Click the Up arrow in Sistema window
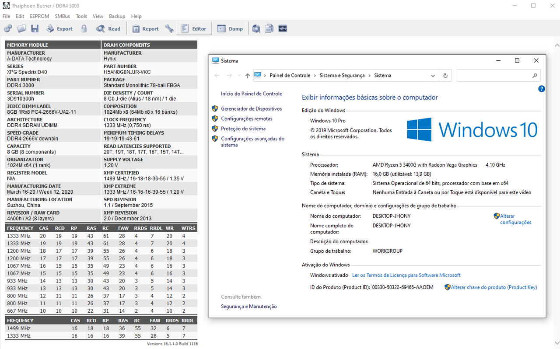Viewport: 560px width, 349px height. click(x=248, y=76)
